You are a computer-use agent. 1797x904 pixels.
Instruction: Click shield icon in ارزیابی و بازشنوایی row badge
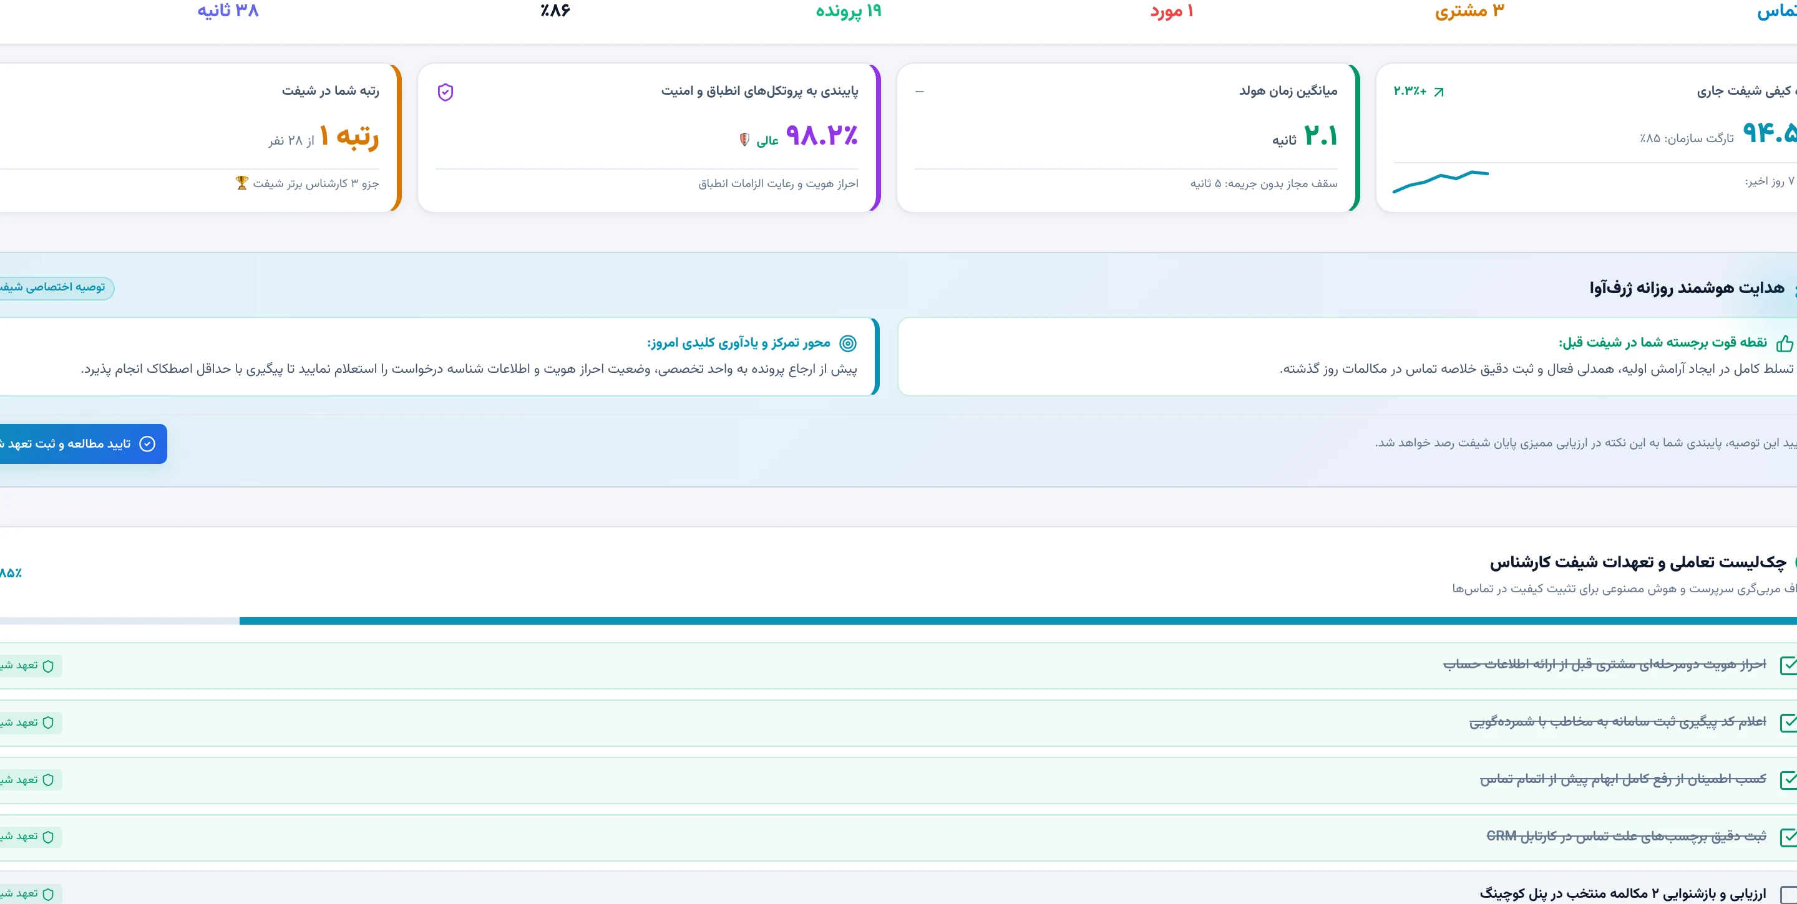pos(48,894)
